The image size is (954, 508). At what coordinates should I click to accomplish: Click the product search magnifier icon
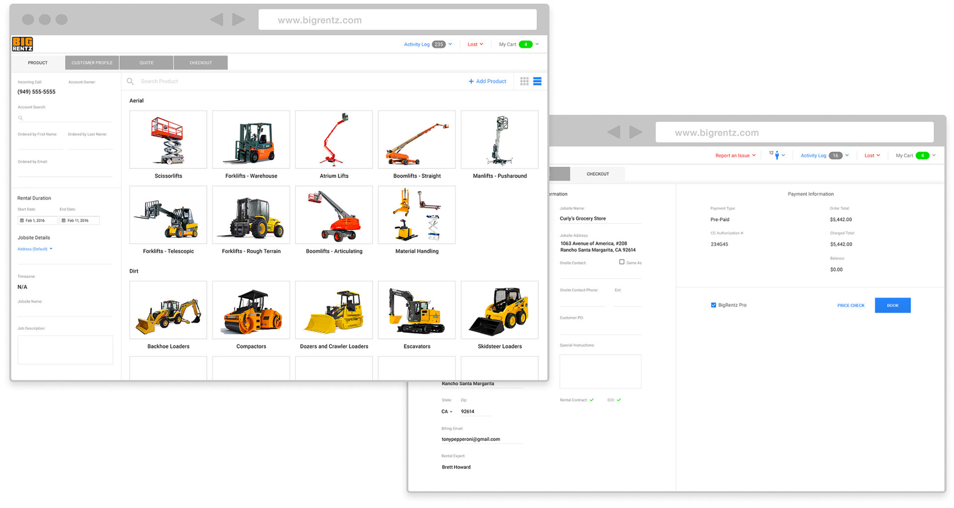click(x=130, y=81)
